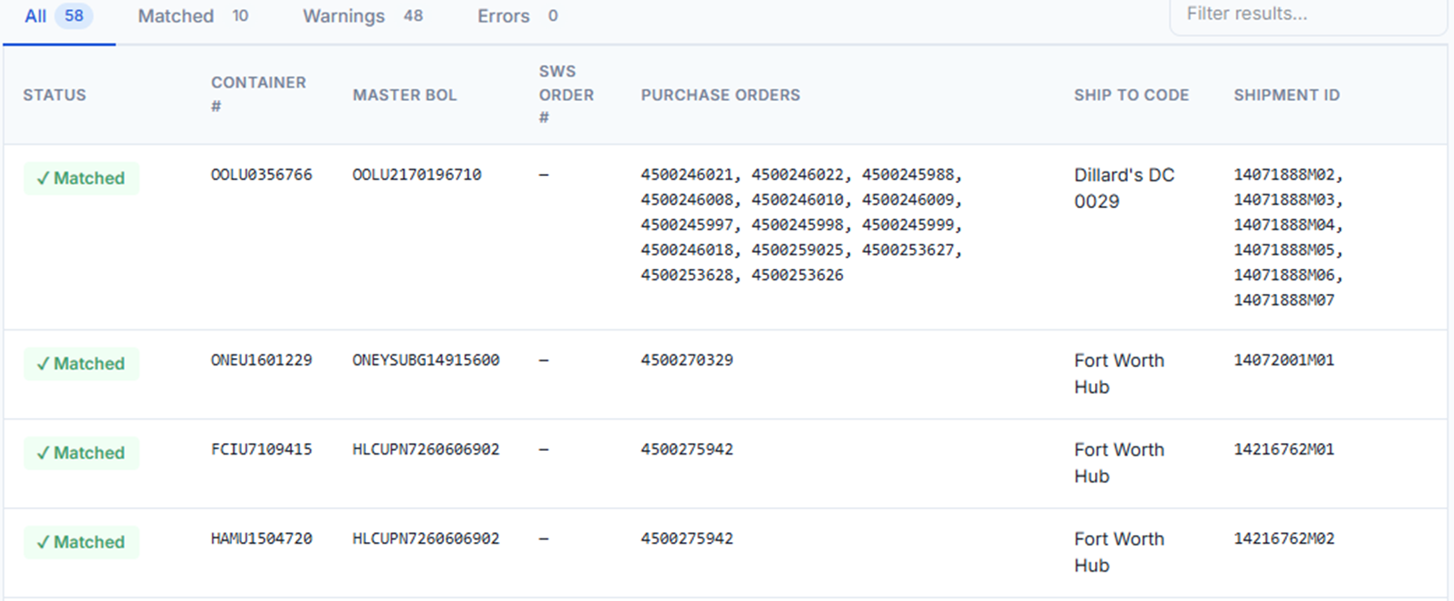Screen dimensions: 1454x601
Task: Switch to the All tab
Action: 58,16
